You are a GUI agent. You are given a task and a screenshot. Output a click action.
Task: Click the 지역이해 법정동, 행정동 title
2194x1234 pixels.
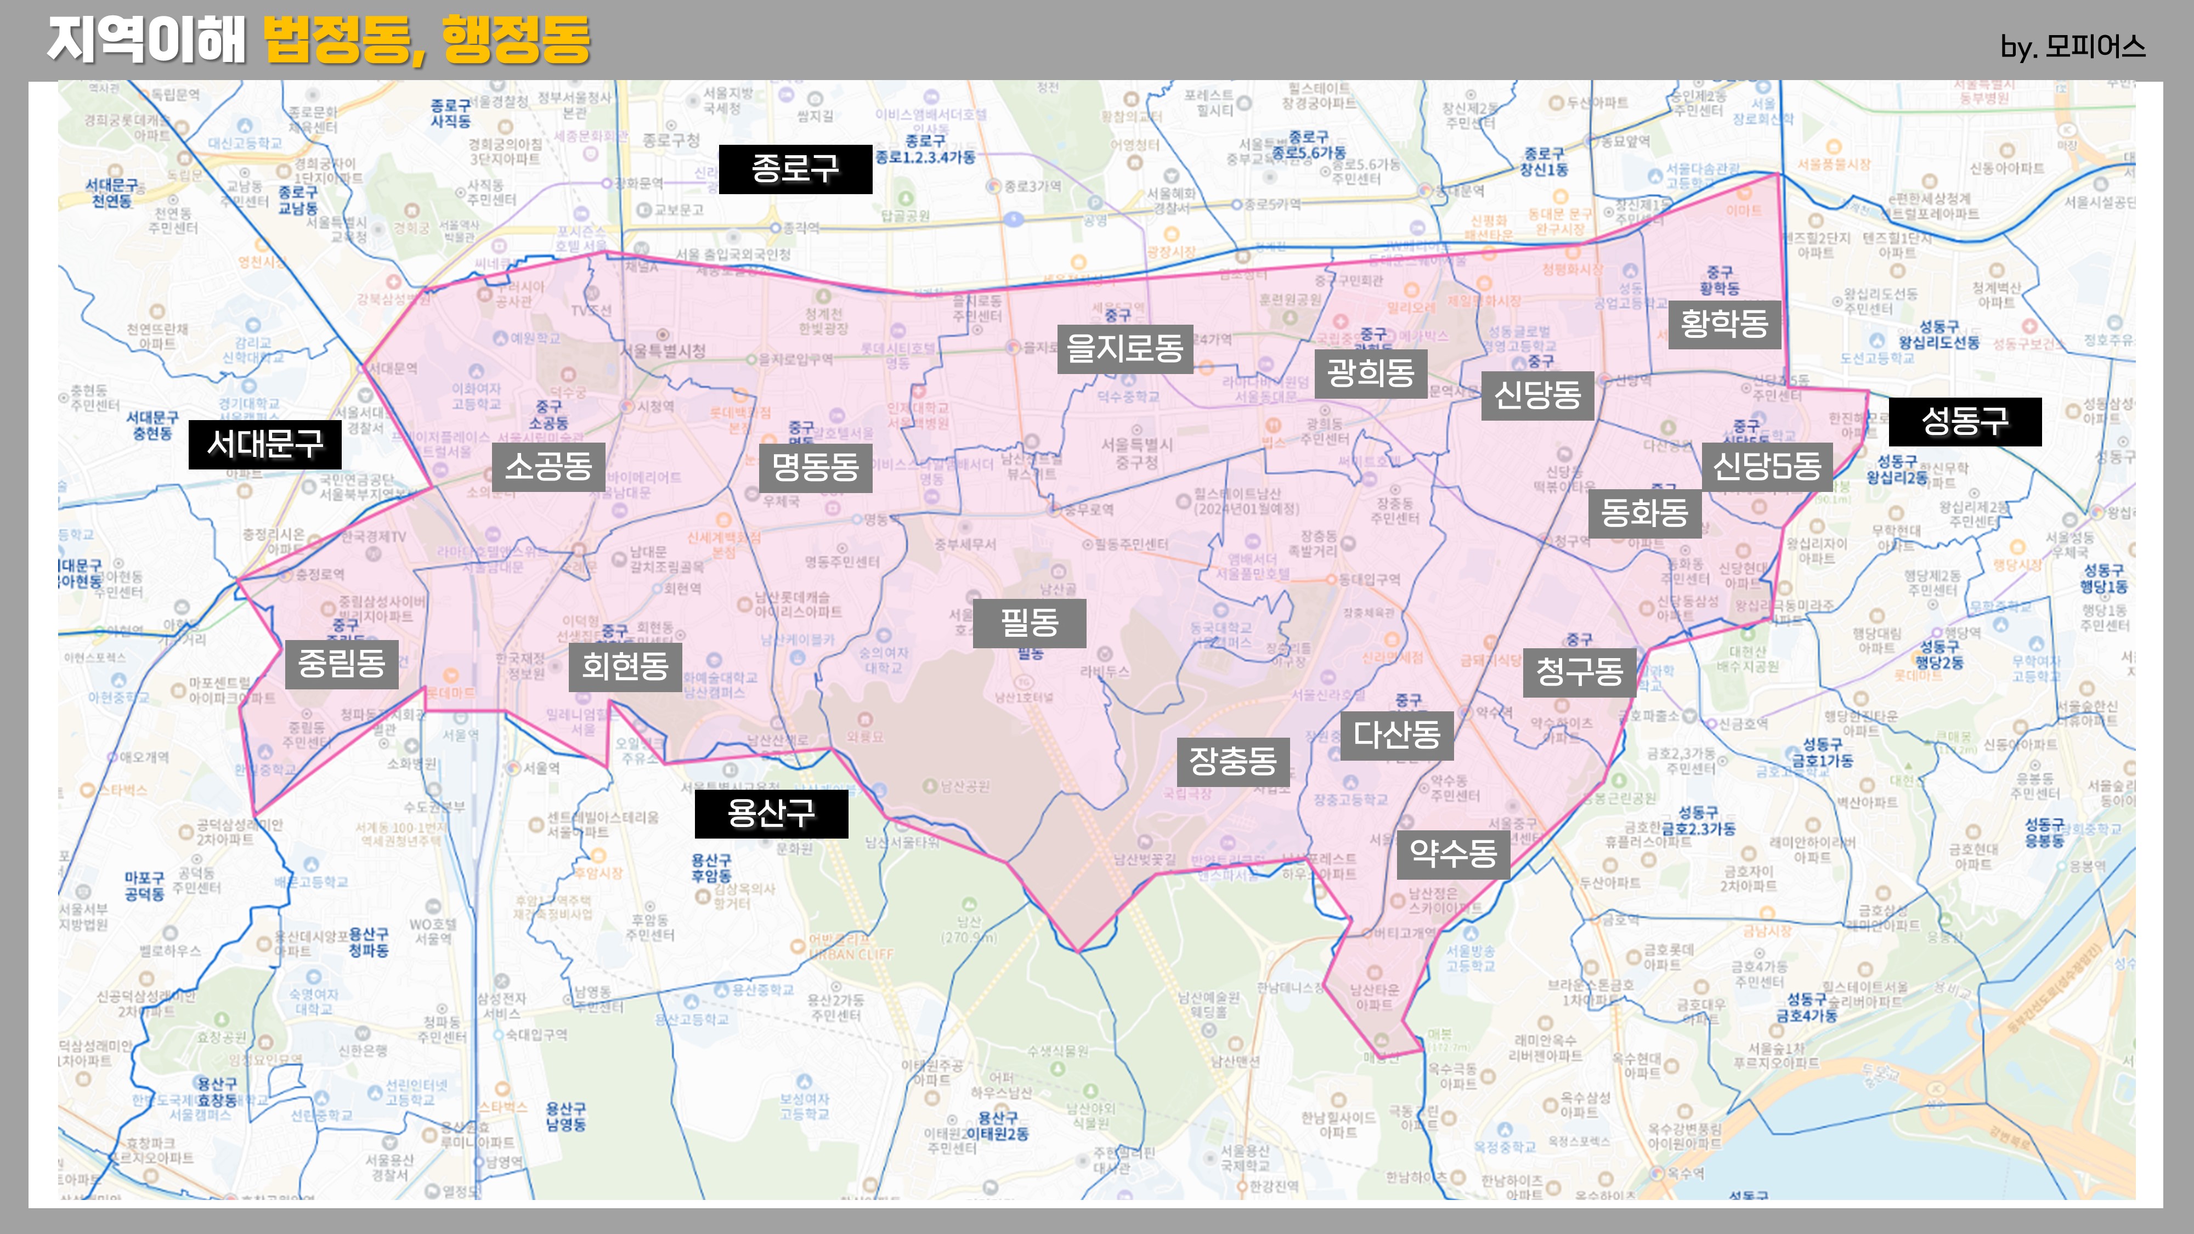click(319, 40)
